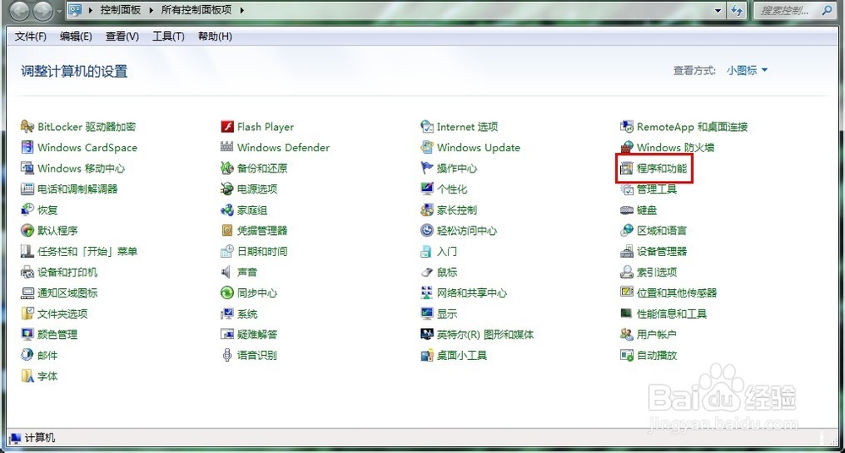The width and height of the screenshot is (845, 453).
Task: Click the Windows CardSpace icon
Action: [x=28, y=147]
